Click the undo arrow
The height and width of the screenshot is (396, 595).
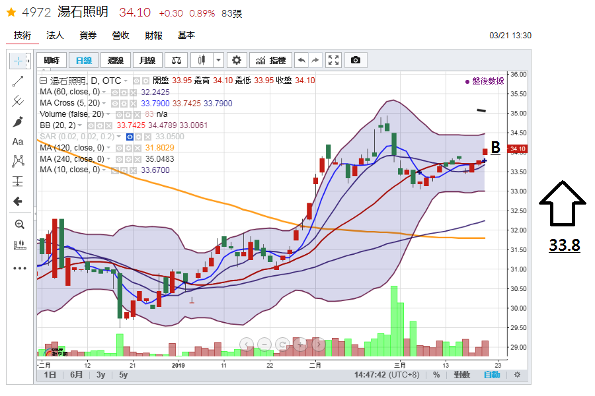pyautogui.click(x=301, y=60)
